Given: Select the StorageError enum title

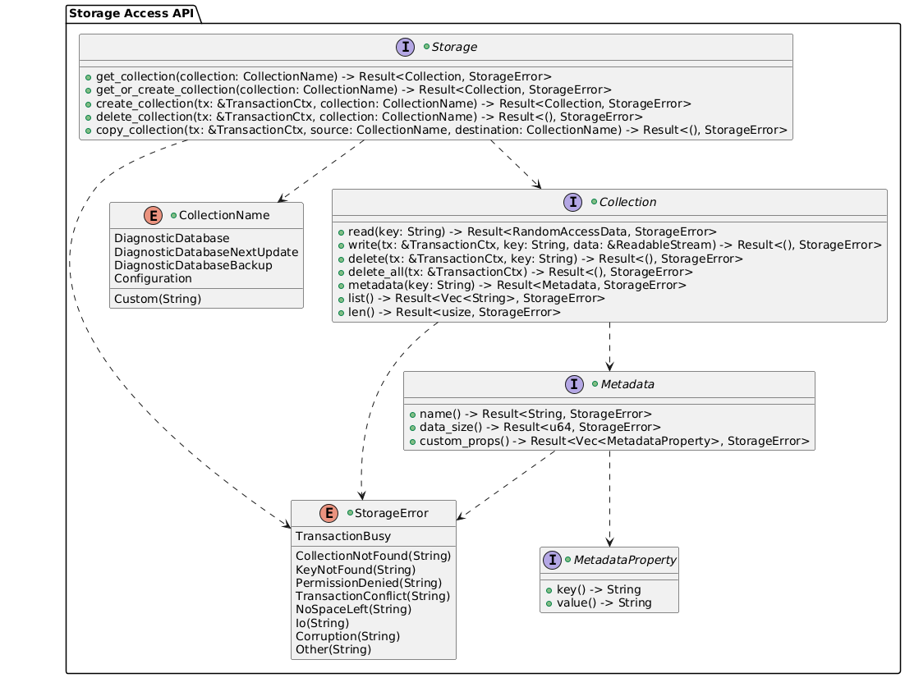Looking at the screenshot, I should 392,513.
